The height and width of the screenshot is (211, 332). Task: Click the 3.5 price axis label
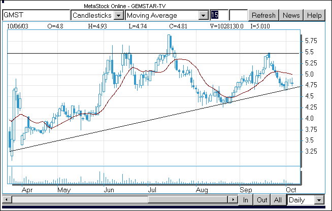[x=309, y=140]
